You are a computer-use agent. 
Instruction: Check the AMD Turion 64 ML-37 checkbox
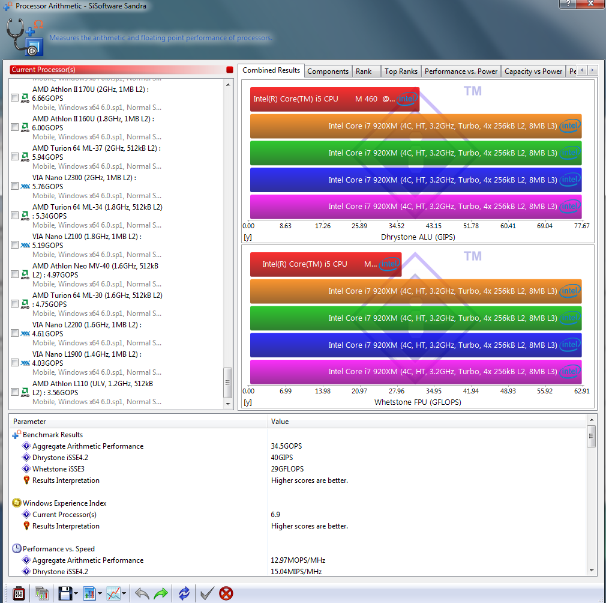pyautogui.click(x=14, y=157)
